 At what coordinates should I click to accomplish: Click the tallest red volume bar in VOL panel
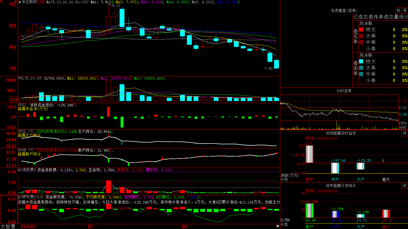(109, 91)
